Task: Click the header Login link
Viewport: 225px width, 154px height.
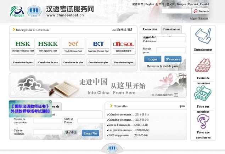Action: 193,18
